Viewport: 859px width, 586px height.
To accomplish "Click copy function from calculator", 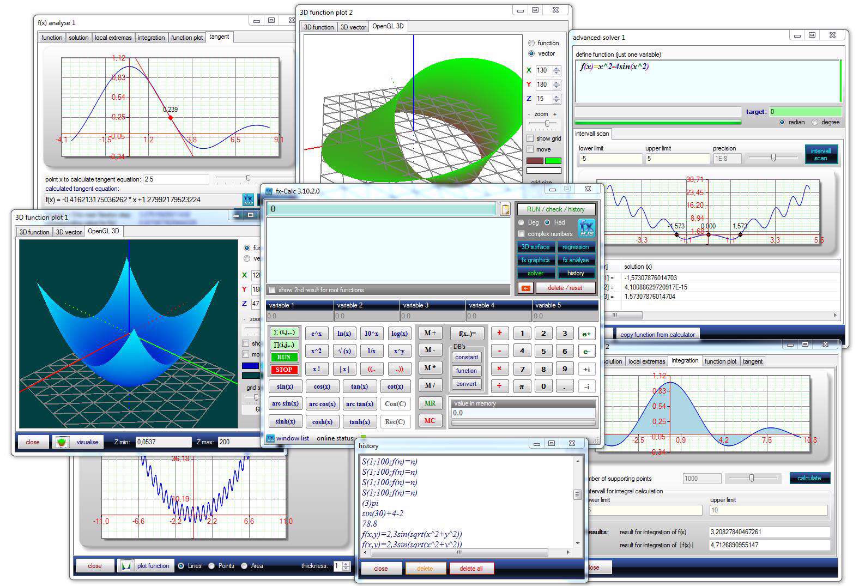I will [657, 335].
